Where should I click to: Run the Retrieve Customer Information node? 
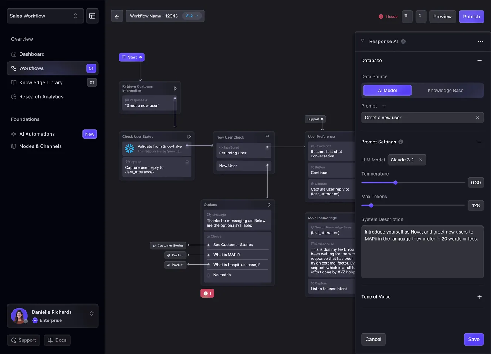[175, 89]
